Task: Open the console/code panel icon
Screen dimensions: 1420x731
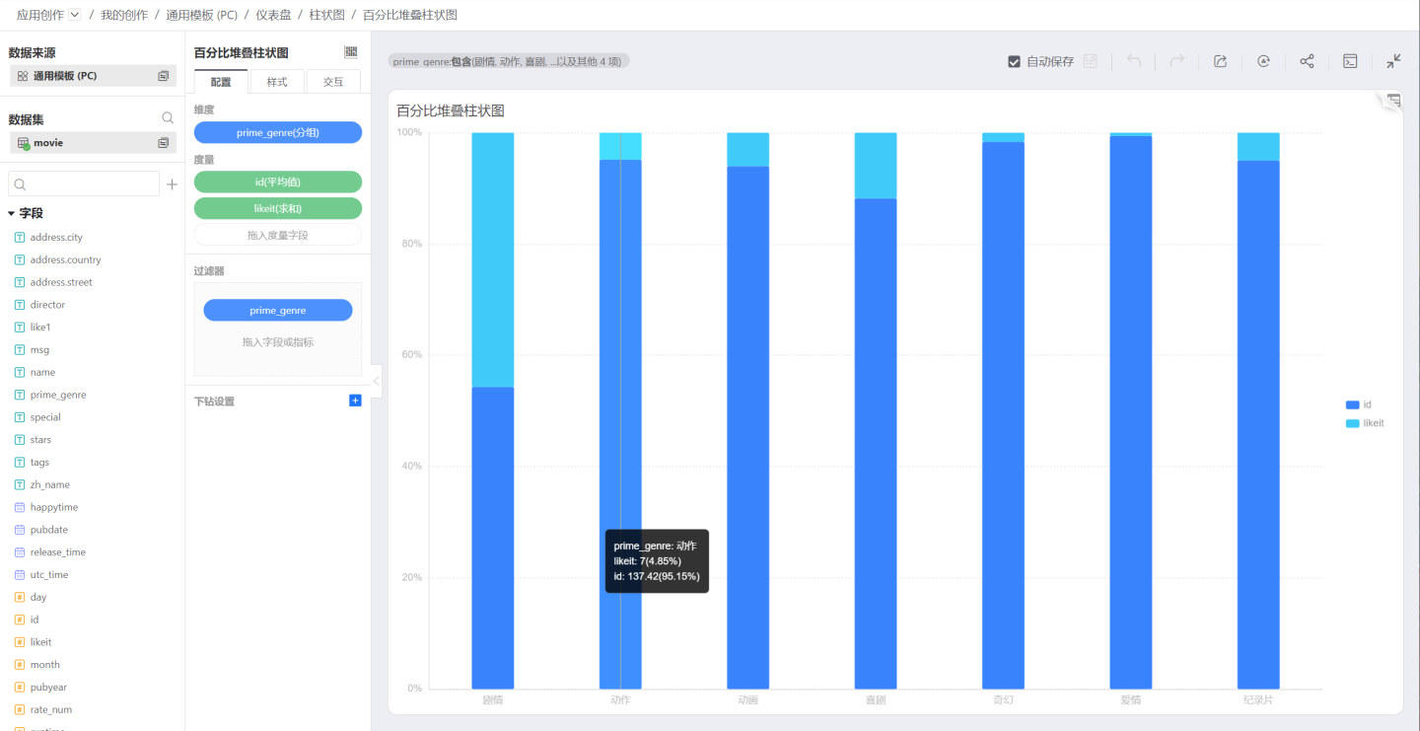Action: [1350, 61]
